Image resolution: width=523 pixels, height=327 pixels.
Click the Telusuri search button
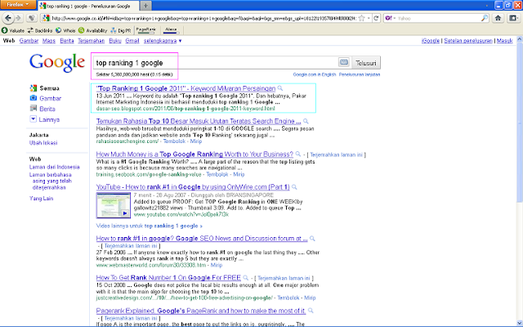366,63
